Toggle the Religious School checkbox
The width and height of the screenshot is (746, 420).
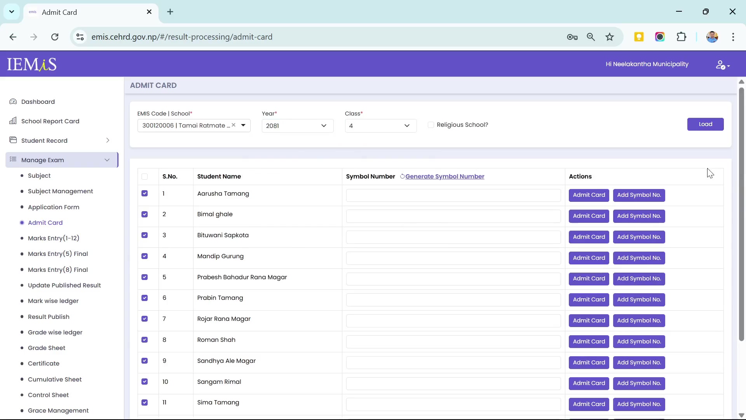click(x=431, y=125)
